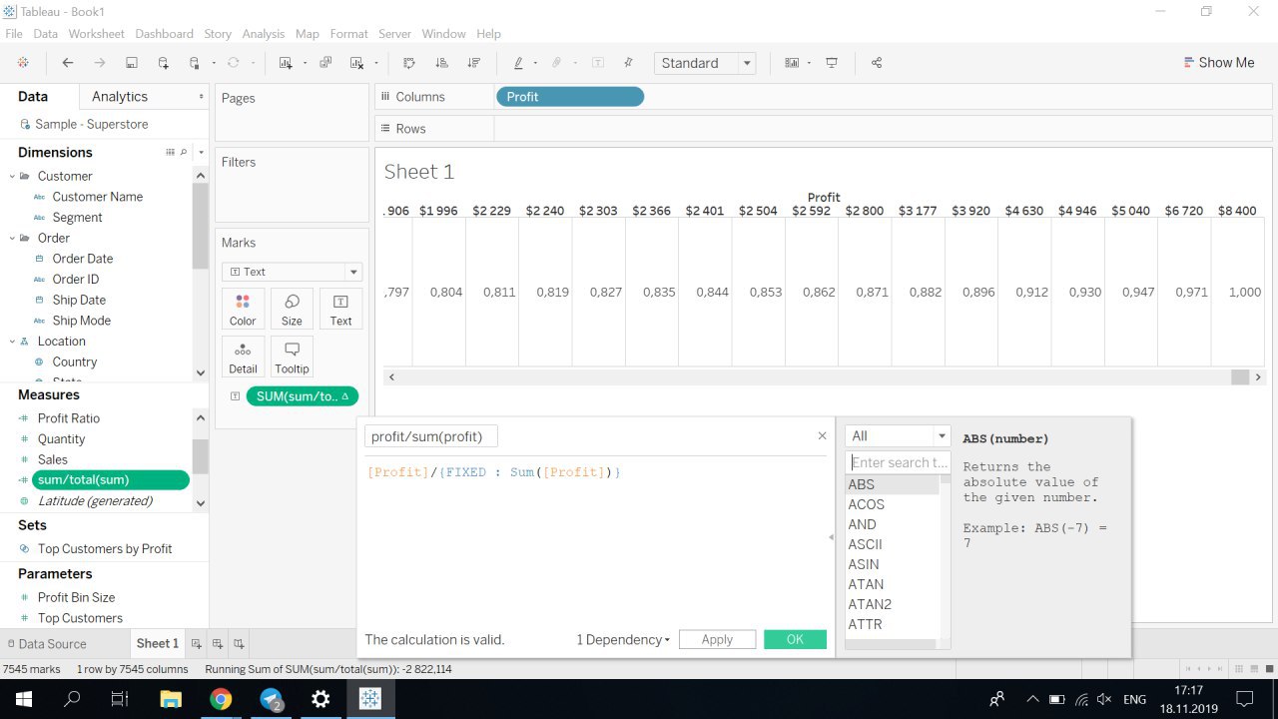
Task: Click the Show Me button
Action: (1218, 63)
